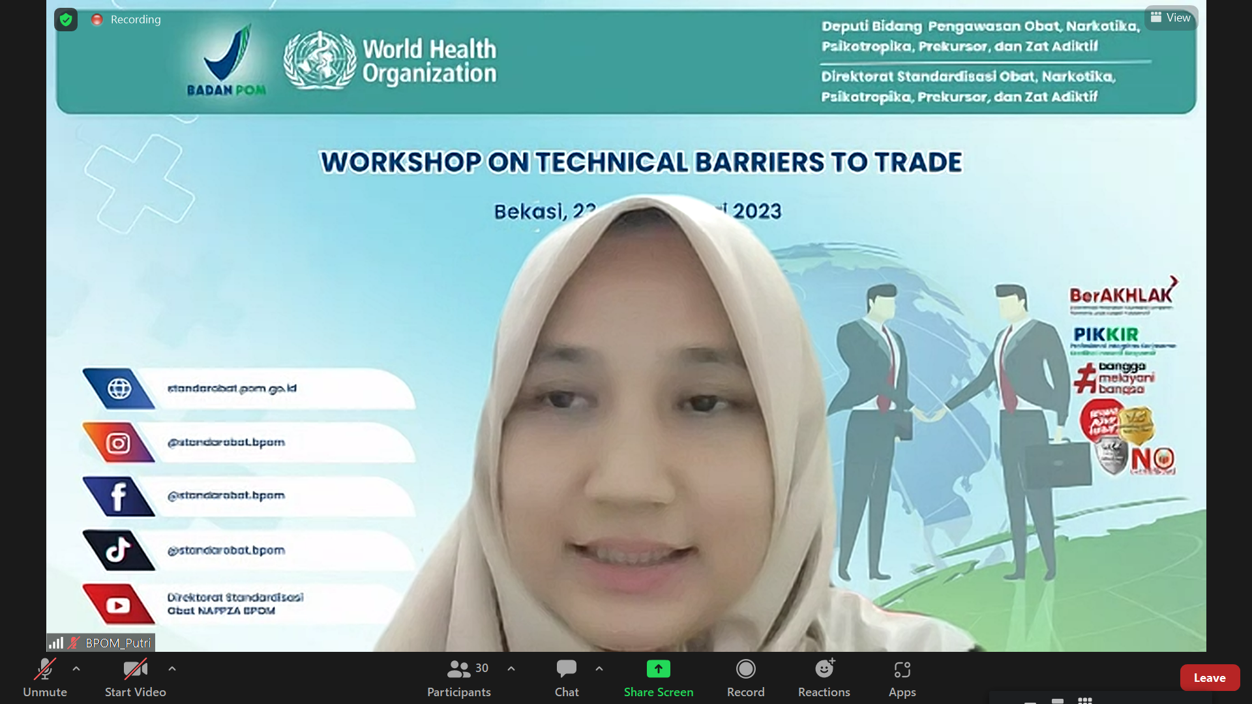Expand audio settings chevron next to Unmute
Image resolution: width=1252 pixels, height=704 pixels.
coord(76,669)
